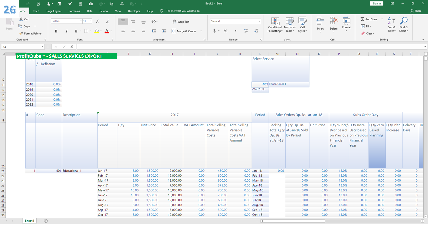Open the Page Layout ribbon tab
This screenshot has width=428, height=240.
point(54,11)
